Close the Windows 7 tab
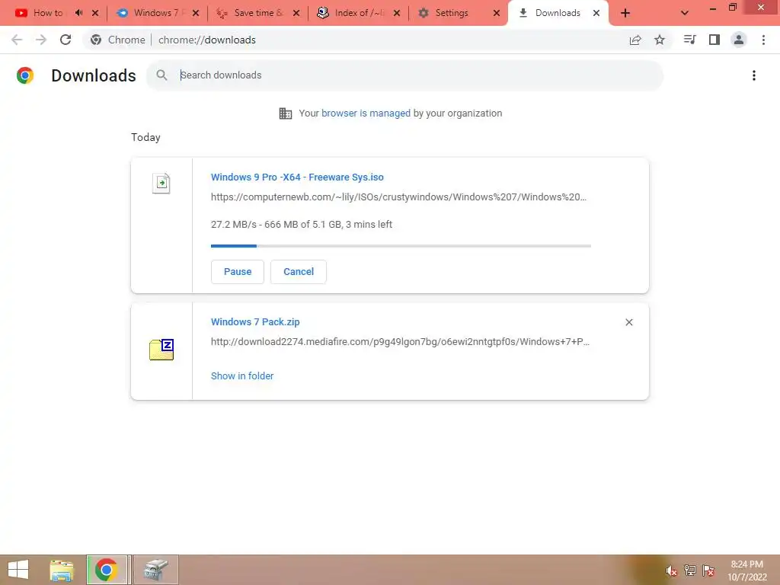 [196, 13]
